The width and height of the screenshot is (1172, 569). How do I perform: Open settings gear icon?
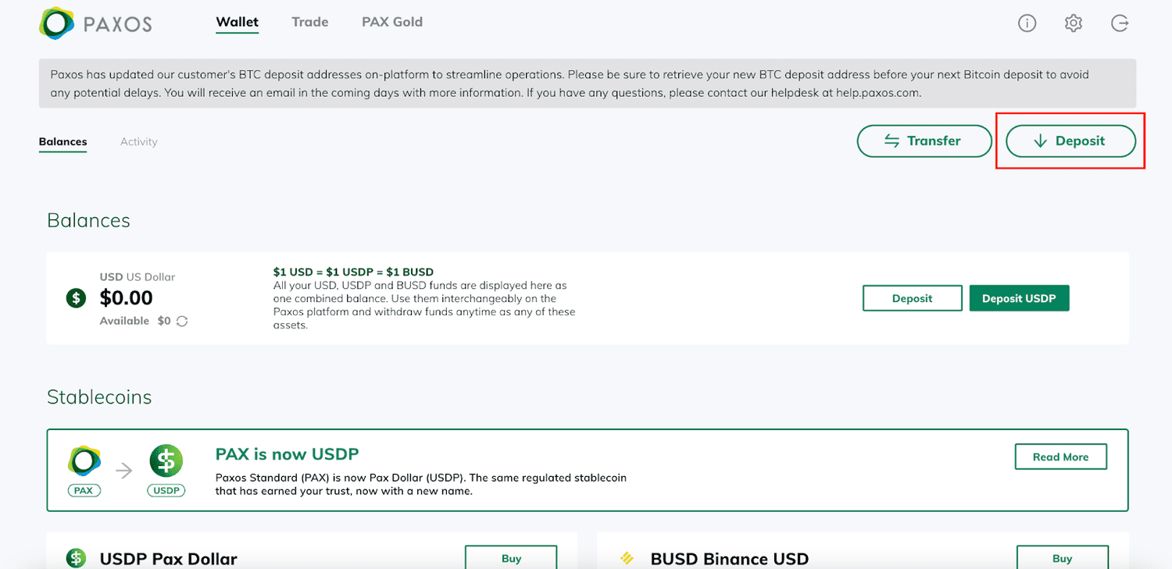point(1074,23)
